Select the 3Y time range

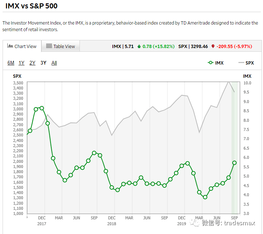pos(43,63)
